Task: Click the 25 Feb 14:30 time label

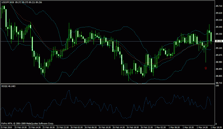Action: point(35,128)
